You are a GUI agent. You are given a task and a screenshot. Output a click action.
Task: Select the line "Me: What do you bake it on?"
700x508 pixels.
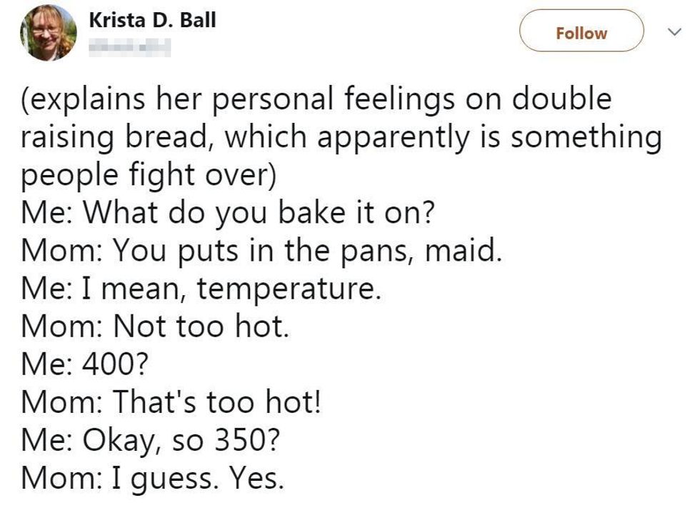(227, 214)
